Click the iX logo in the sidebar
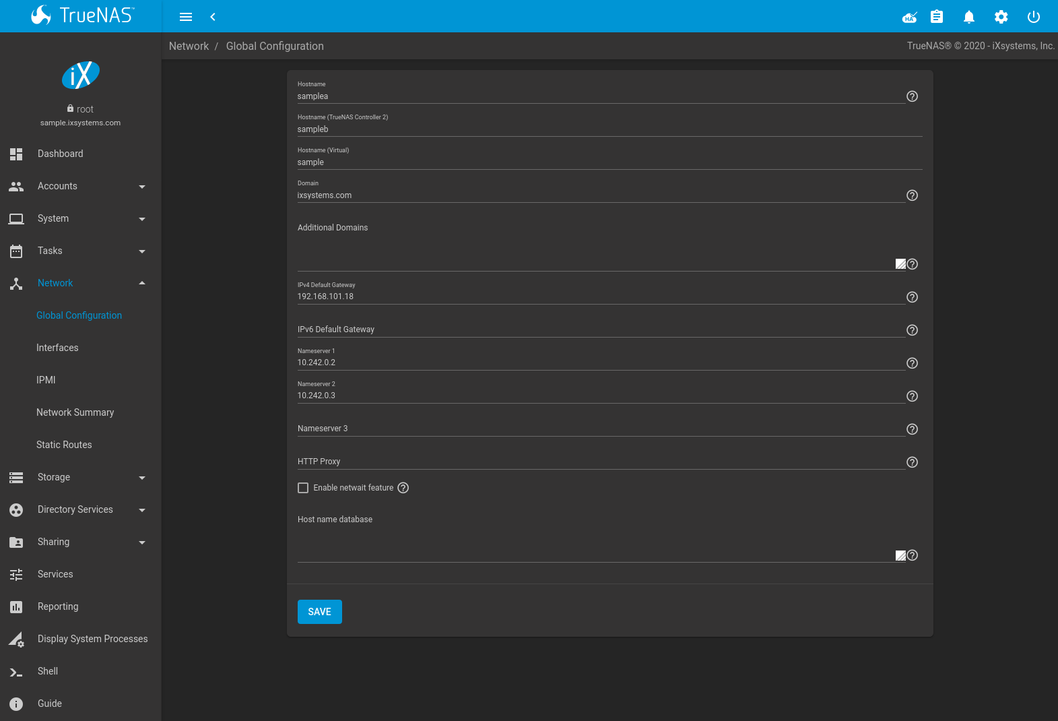Screen dimensions: 1058x721 point(81,75)
